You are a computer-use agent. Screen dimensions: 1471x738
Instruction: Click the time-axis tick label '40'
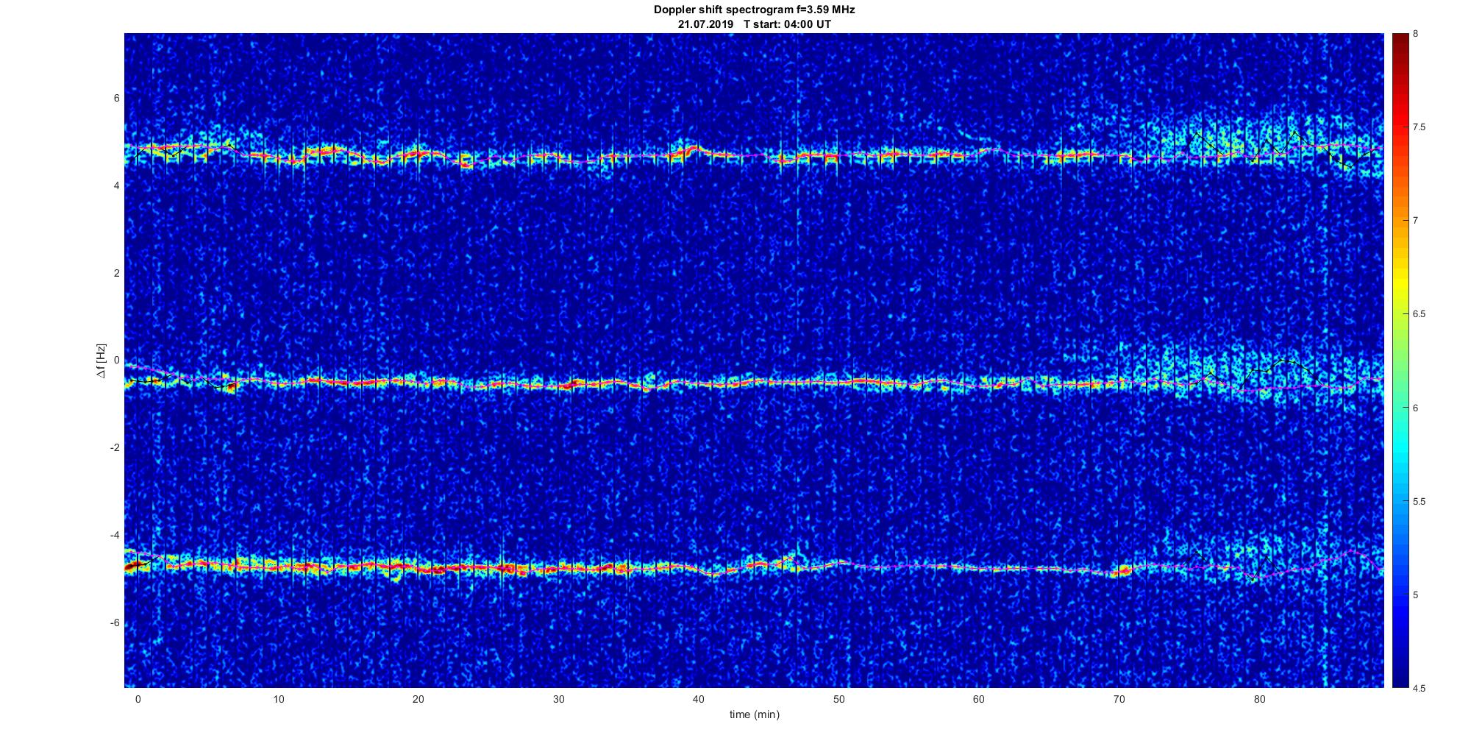pyautogui.click(x=699, y=699)
